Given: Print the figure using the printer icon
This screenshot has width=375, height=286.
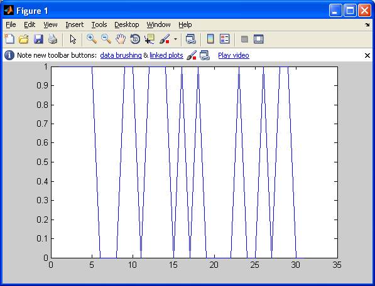Looking at the screenshot, I should click(x=53, y=39).
